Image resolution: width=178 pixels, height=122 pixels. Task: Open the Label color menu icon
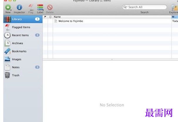point(40,7)
